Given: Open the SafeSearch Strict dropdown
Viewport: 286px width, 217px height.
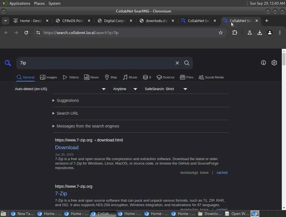Looking at the screenshot, I should tap(166, 89).
